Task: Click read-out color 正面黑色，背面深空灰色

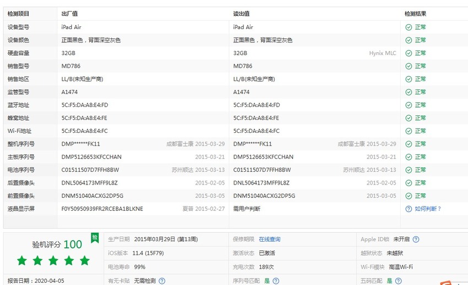Action: tap(263, 40)
